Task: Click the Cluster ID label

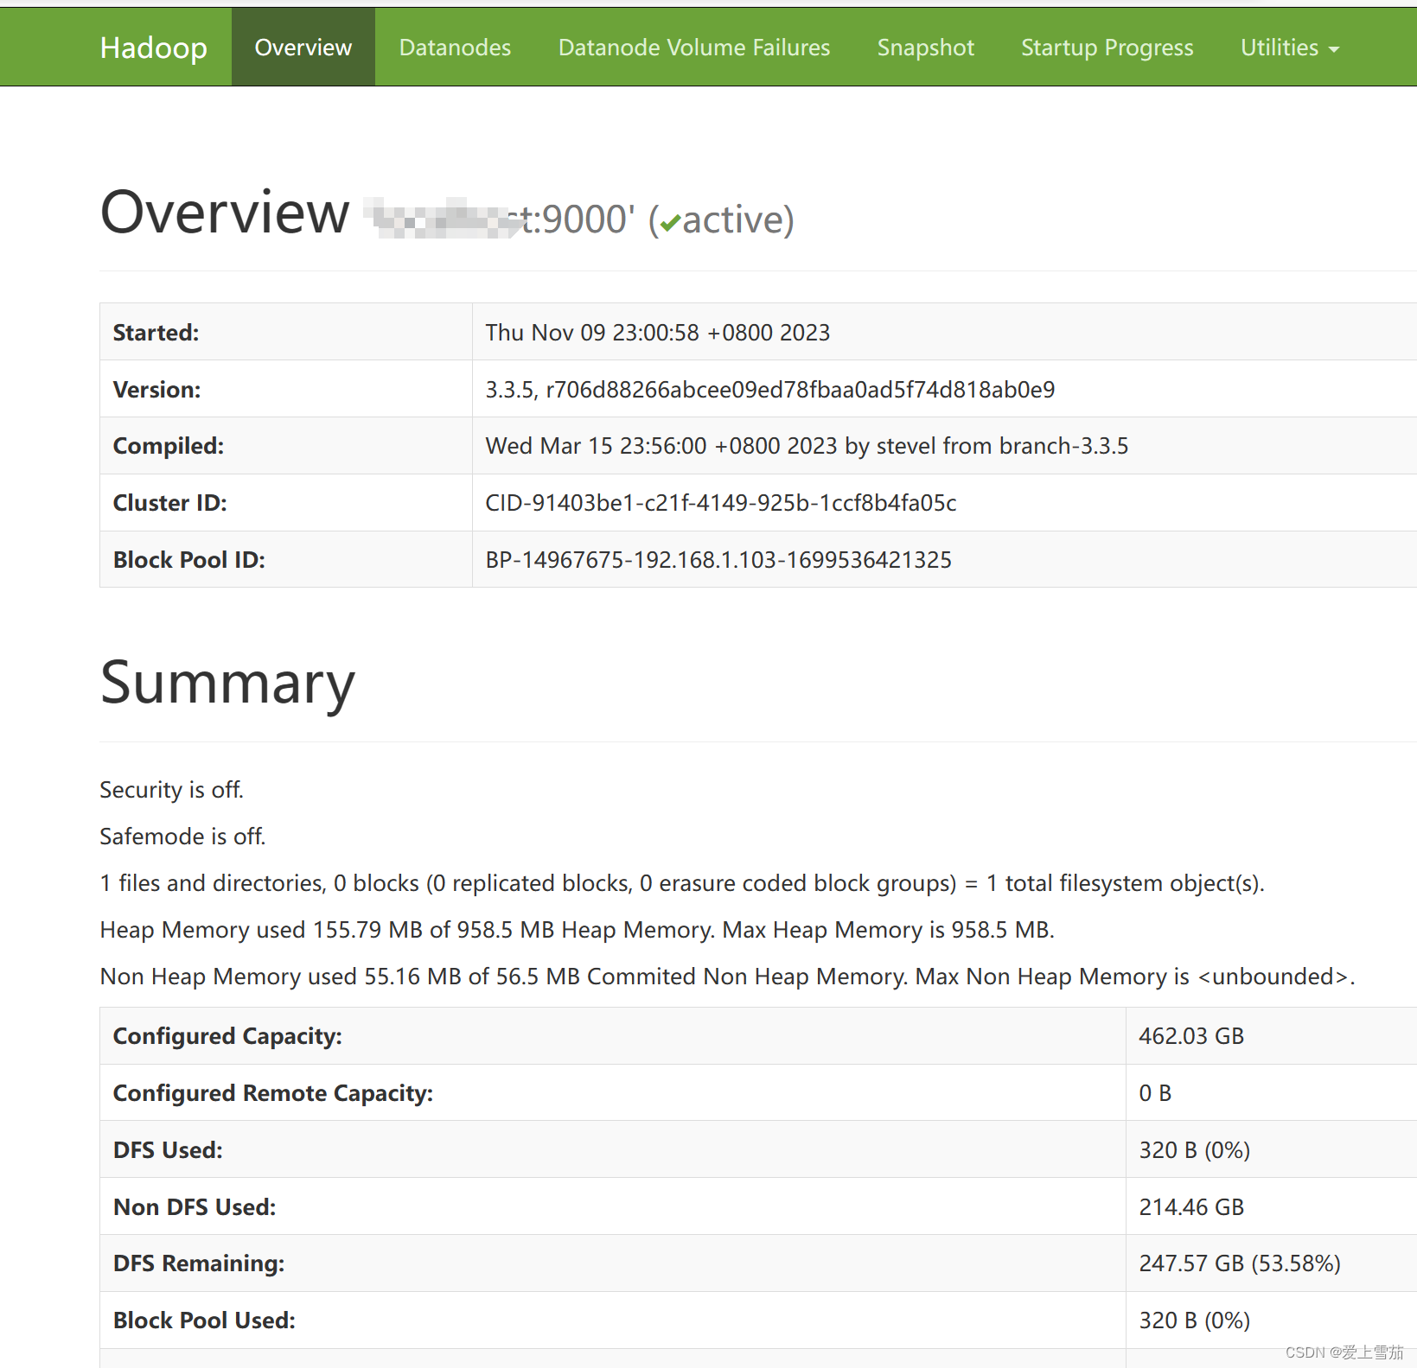Action: (170, 503)
